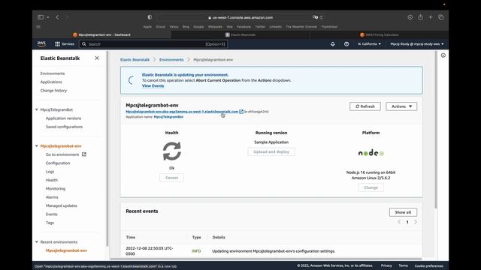Open sidebar options dropdown arrow
This screenshot has height=270, width=481.
pyautogui.click(x=48, y=17)
